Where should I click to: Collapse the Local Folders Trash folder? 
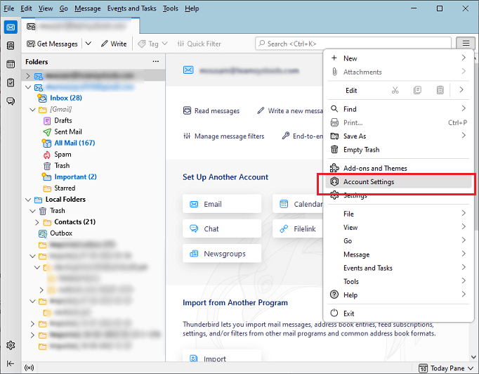coord(33,211)
